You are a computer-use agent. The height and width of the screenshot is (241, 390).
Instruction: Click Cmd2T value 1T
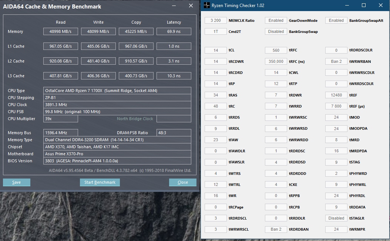[216, 31]
